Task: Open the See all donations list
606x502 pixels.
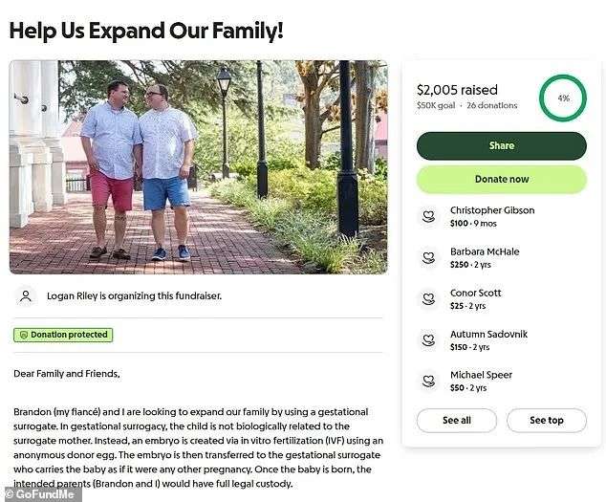Action: pyautogui.click(x=456, y=421)
